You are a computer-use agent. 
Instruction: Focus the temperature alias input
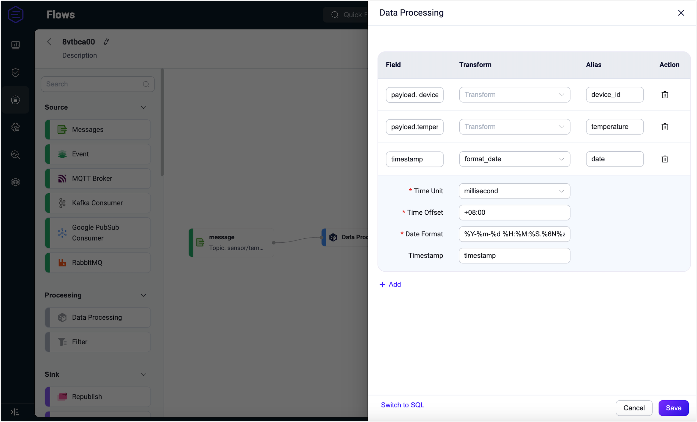point(615,127)
